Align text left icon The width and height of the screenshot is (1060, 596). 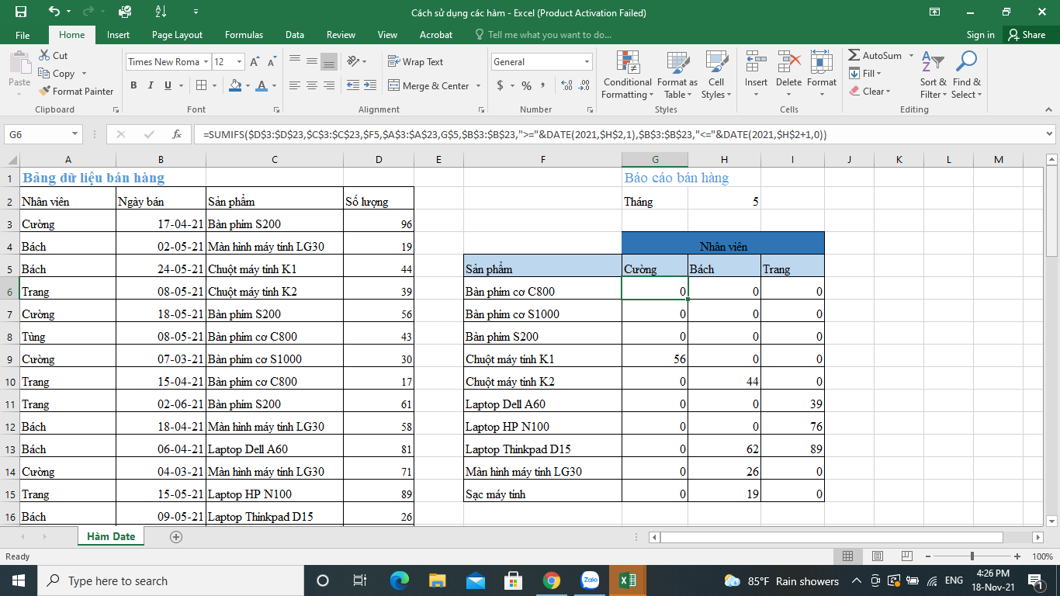click(x=295, y=85)
